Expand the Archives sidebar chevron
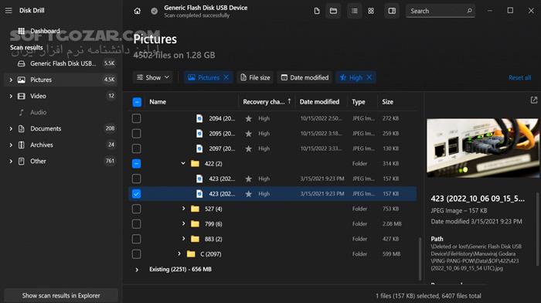 (11, 145)
